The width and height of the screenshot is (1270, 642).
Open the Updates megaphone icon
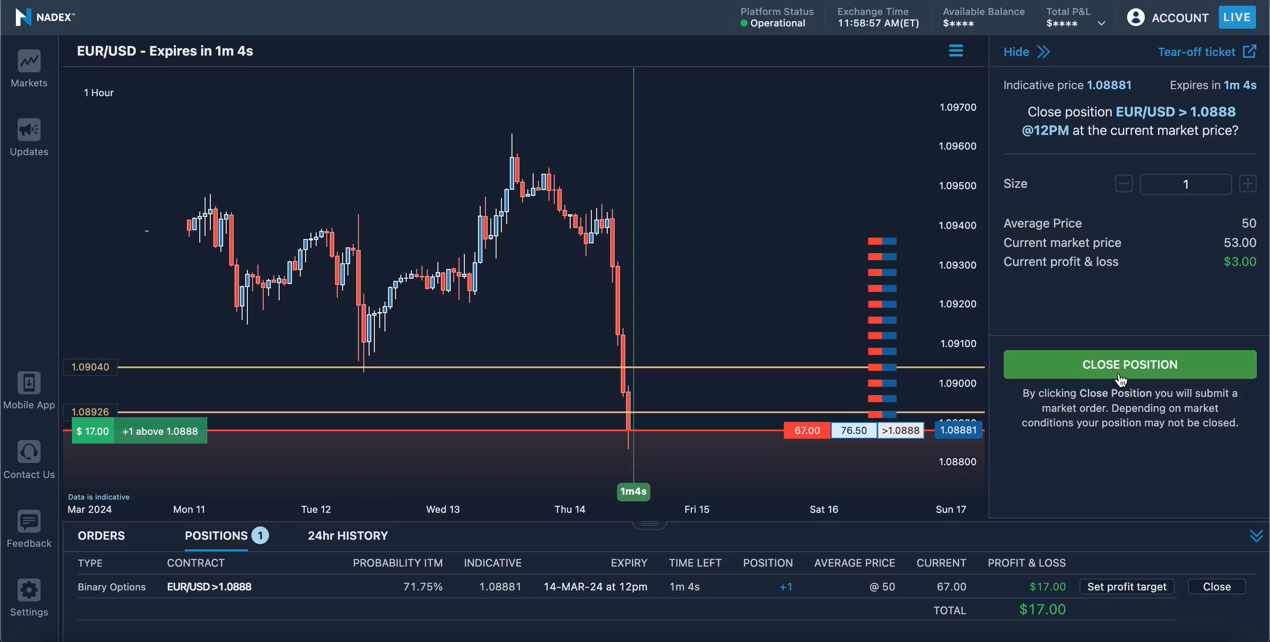(x=29, y=130)
